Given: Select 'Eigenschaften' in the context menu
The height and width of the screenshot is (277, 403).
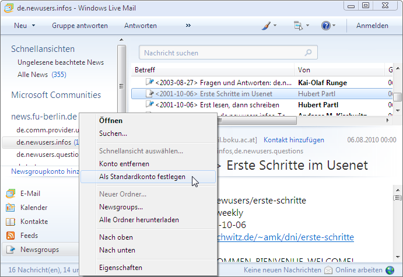Looking at the screenshot, I should [120, 268].
